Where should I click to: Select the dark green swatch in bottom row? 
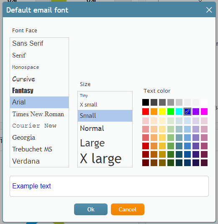171,163
